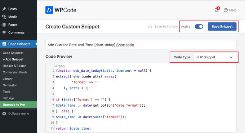Image resolution: width=245 pixels, height=133 pixels.
Task: Click the Comments bubble icon
Action: click(x=4, y=32)
